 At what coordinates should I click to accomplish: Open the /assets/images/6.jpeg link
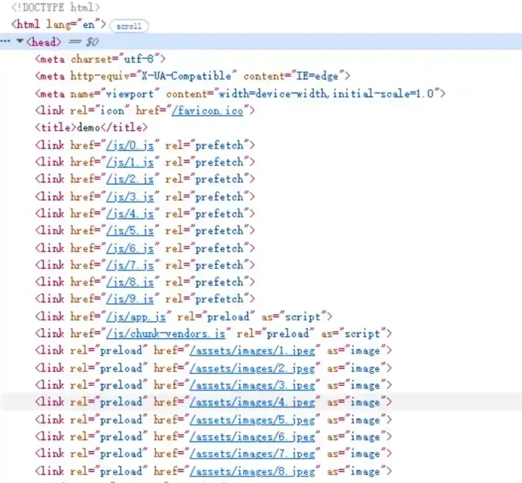click(x=252, y=437)
